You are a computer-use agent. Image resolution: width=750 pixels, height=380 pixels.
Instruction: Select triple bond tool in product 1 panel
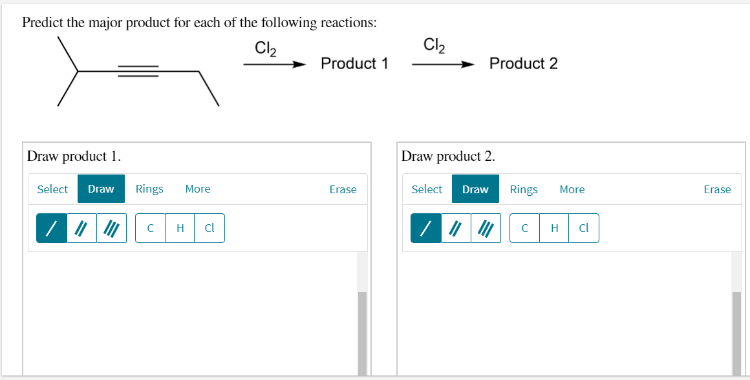111,228
